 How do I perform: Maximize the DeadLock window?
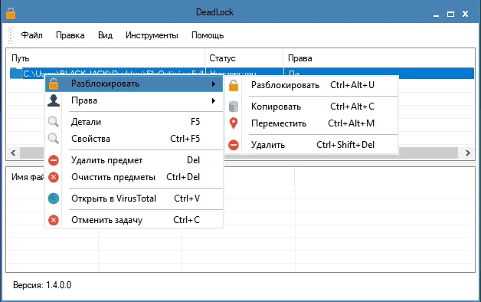pos(450,14)
